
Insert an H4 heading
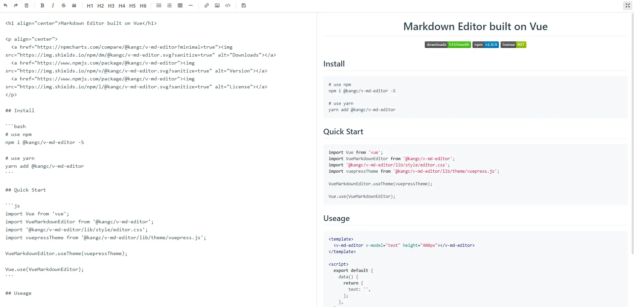tap(122, 6)
